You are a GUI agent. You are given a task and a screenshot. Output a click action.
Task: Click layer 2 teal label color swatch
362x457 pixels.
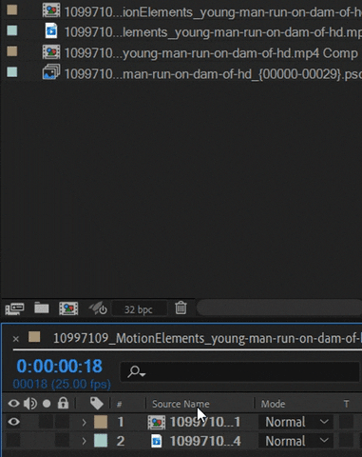click(101, 441)
